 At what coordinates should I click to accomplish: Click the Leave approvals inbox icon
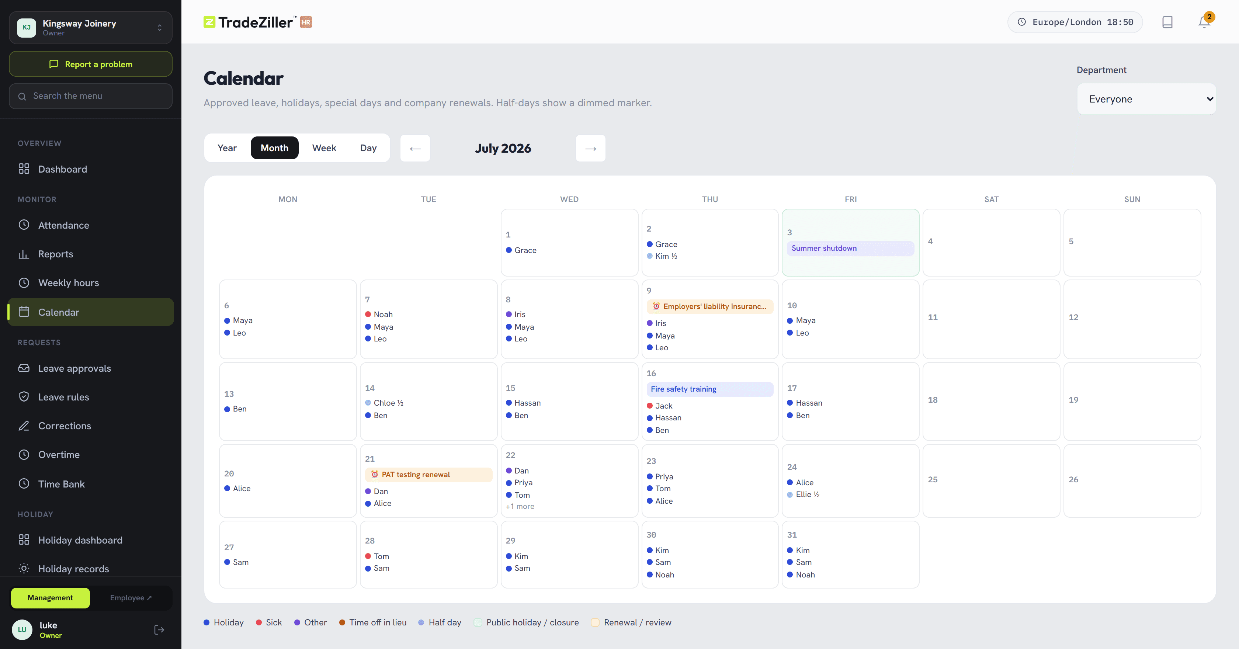pyautogui.click(x=24, y=368)
